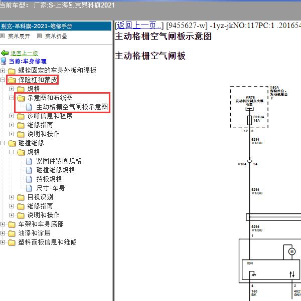The image size is (301, 301).
Task: Collapse the 示意图和布线图 node
Action: point(12,98)
